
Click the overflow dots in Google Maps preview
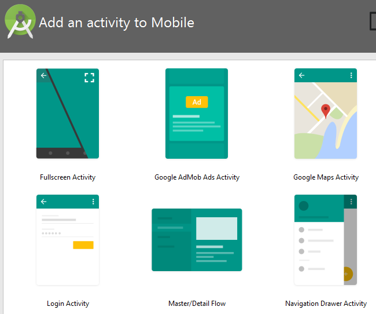pyautogui.click(x=351, y=75)
